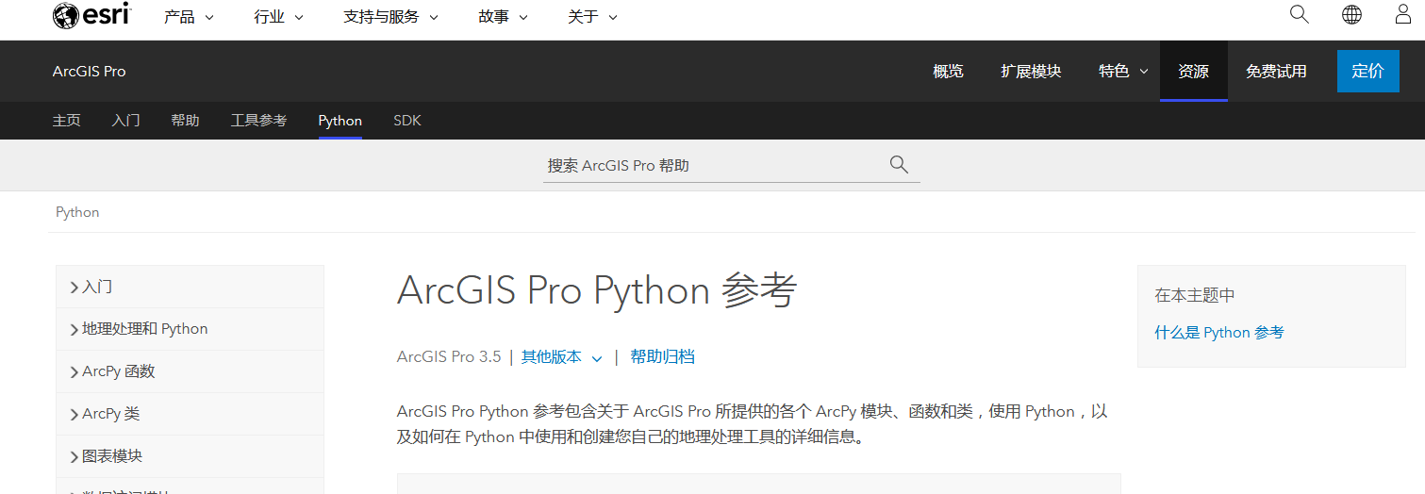This screenshot has width=1425, height=494.
Task: Expand the 行业 dropdown menu
Action: (x=279, y=17)
